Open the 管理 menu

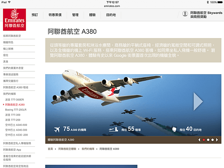[75, 15]
